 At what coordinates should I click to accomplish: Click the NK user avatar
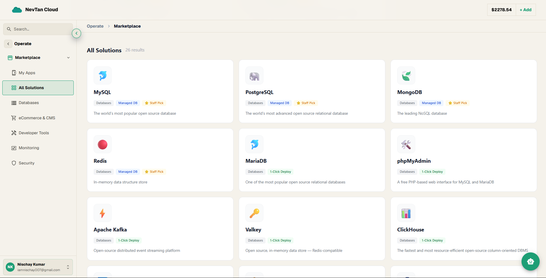[10, 267]
